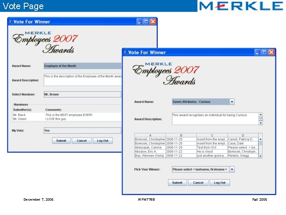Select the Weldon, Gregg table cell
Viewport: 286px width, 215px height.
243,156
